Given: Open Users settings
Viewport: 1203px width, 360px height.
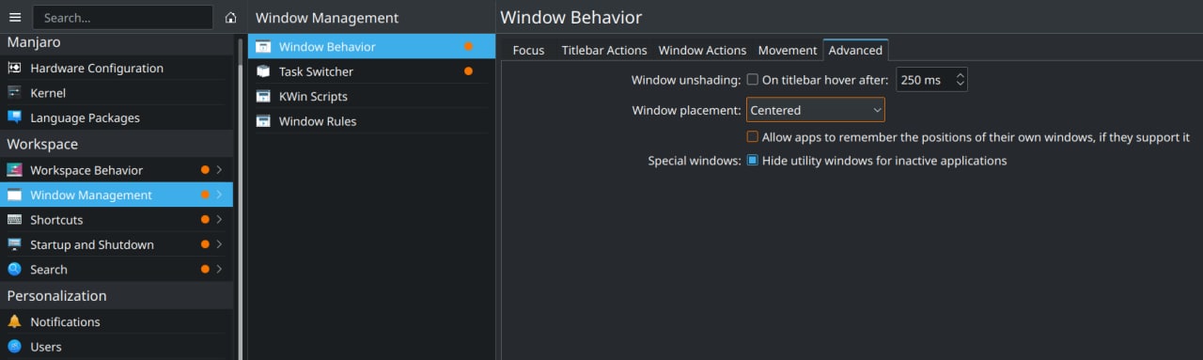Looking at the screenshot, I should (117, 346).
